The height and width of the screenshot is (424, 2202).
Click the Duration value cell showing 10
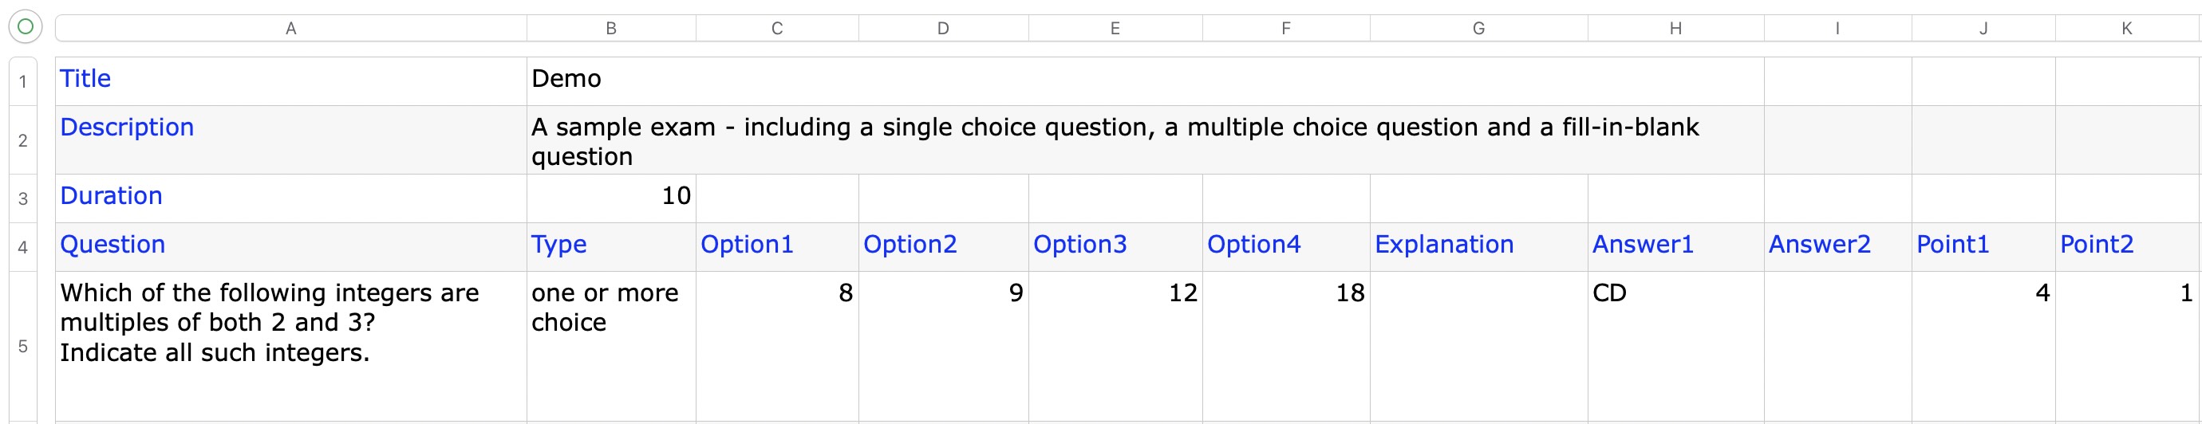[x=611, y=198]
